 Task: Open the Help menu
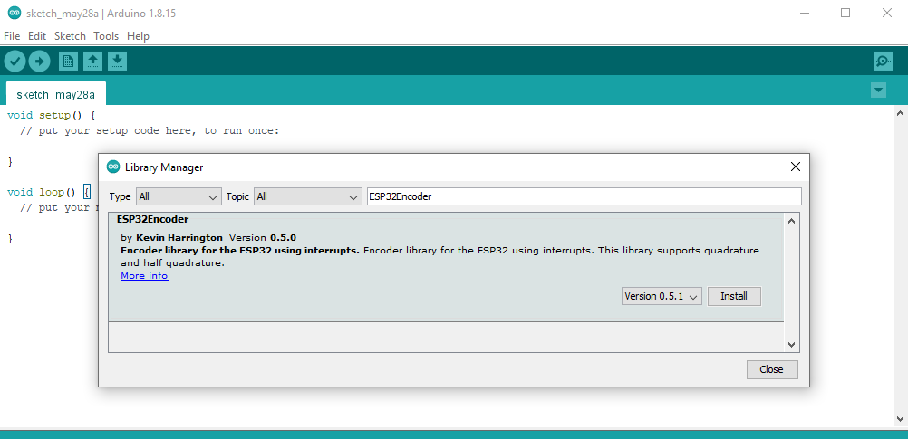coord(138,36)
